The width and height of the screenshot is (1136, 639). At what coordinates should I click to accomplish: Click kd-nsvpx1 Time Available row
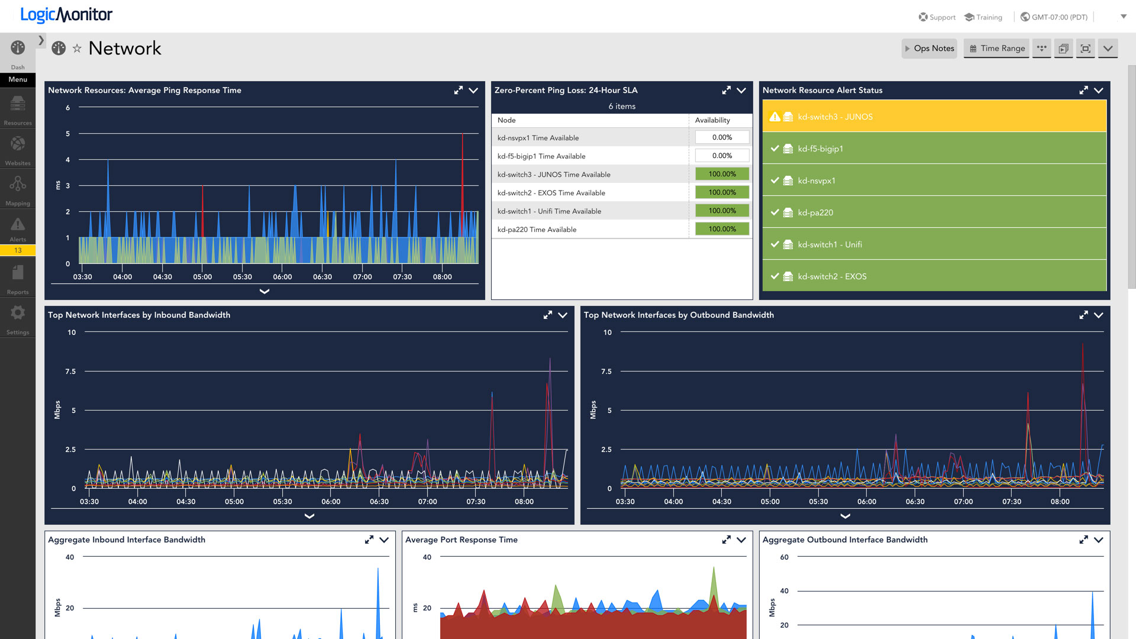622,137
